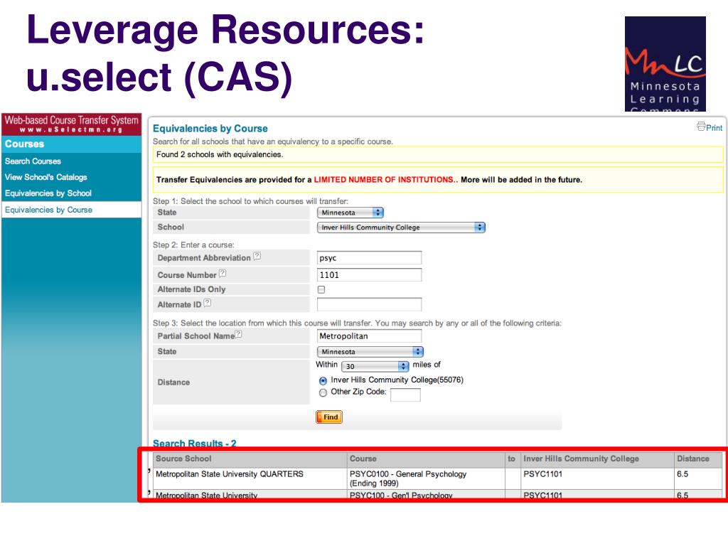Click into Department Abbreviation field containing psyc

[369, 257]
